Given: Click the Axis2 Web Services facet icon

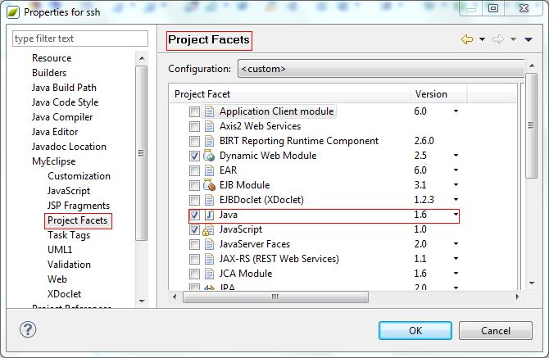Looking at the screenshot, I should coord(209,126).
